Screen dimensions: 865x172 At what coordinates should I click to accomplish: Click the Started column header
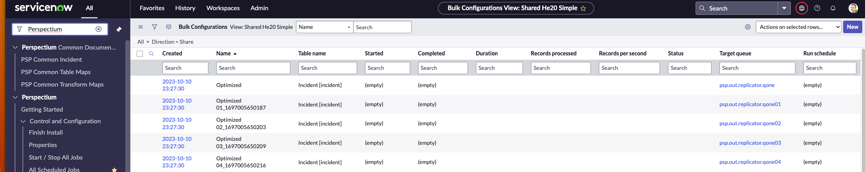pyautogui.click(x=374, y=53)
